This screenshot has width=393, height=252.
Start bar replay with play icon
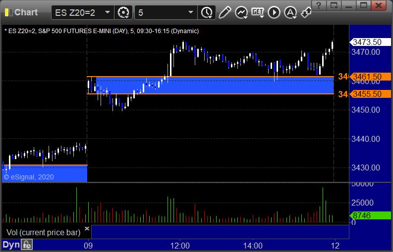point(274,12)
